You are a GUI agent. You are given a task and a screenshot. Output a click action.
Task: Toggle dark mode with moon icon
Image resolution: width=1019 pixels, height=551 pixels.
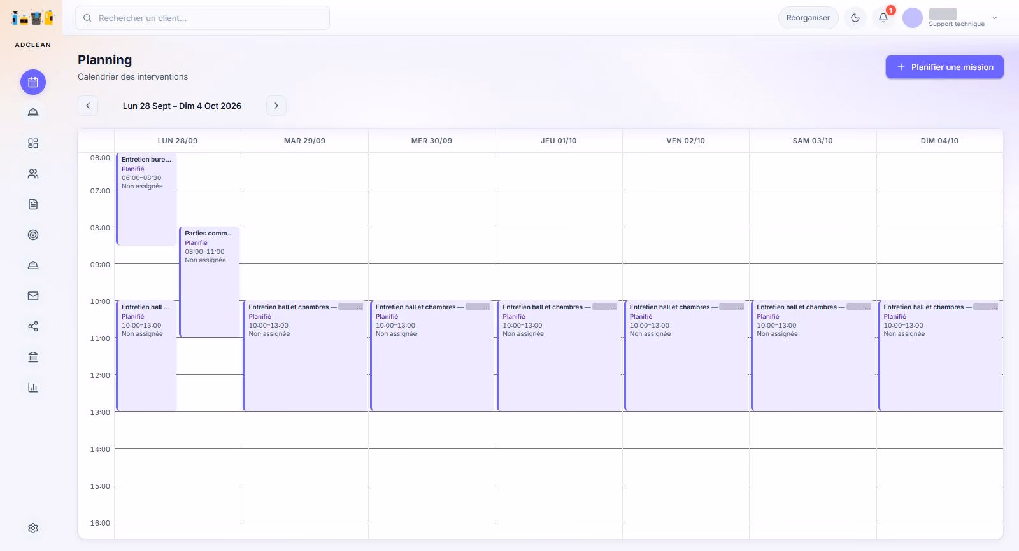coord(855,18)
